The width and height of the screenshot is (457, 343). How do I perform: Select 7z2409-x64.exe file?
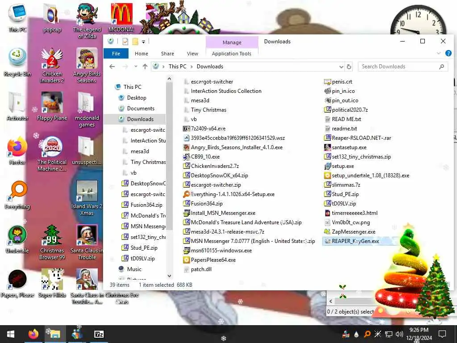(208, 128)
